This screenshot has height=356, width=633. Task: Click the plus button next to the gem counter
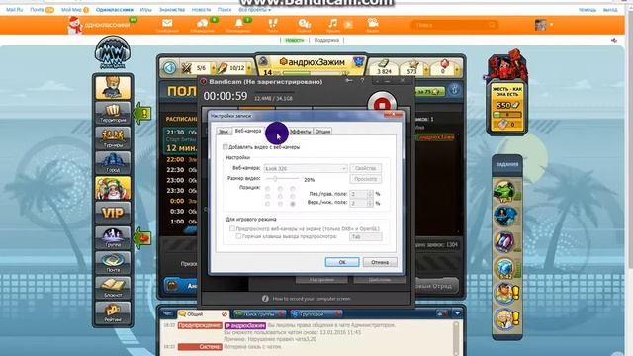tap(457, 70)
